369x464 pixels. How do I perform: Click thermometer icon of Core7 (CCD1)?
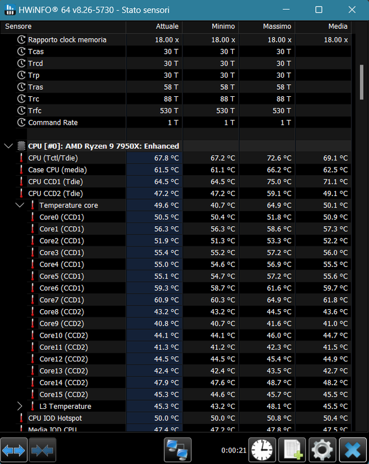tap(32, 300)
